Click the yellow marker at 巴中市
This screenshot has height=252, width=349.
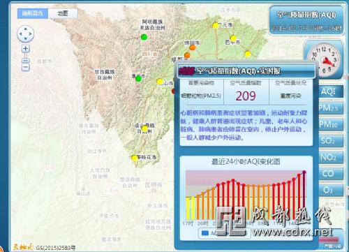(233, 38)
